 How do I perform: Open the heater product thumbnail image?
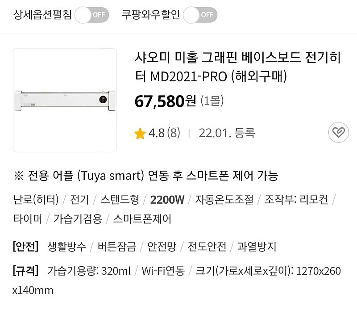tap(65, 100)
